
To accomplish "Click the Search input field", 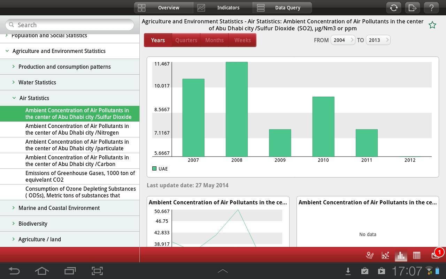I will (x=70, y=25).
